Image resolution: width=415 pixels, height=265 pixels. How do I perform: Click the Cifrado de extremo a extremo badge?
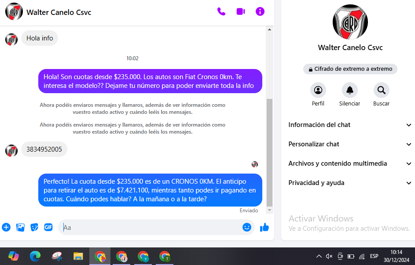click(x=350, y=69)
